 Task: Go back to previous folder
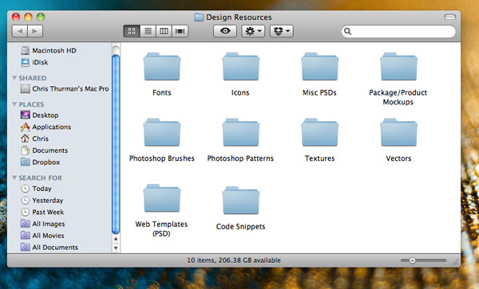[x=20, y=31]
